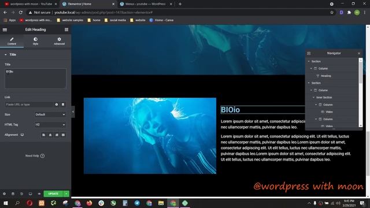Open website samples bookmark folder
The height and width of the screenshot is (208, 370).
(x=70, y=20)
